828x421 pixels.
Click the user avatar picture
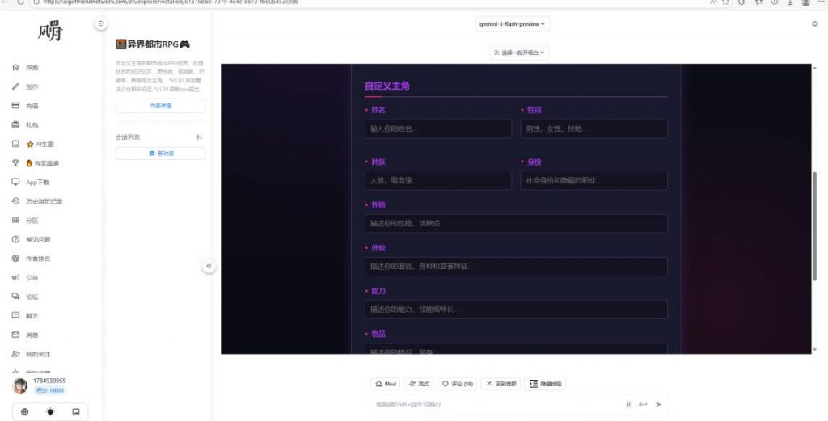pos(21,385)
